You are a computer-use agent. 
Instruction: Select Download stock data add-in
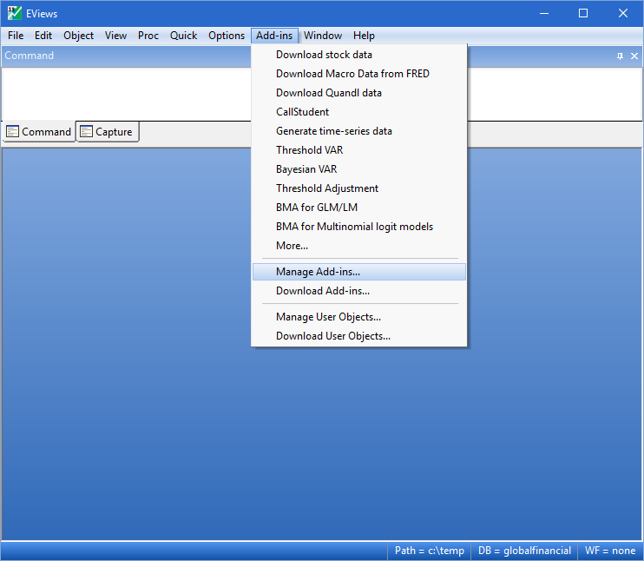point(324,55)
